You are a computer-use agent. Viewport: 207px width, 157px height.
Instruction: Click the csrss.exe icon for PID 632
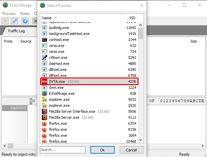pyautogui.click(x=45, y=46)
